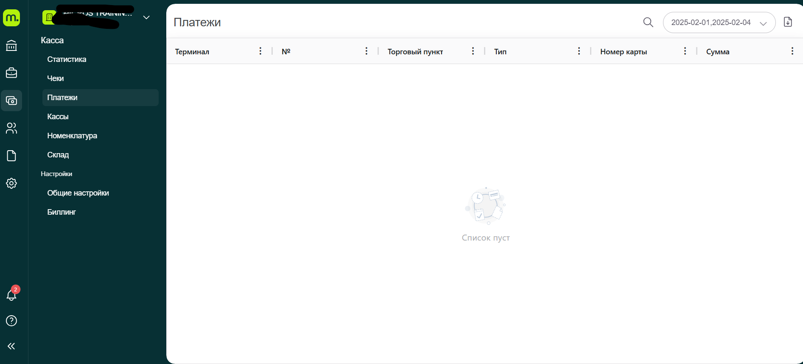Click the search magnifier icon

(648, 22)
